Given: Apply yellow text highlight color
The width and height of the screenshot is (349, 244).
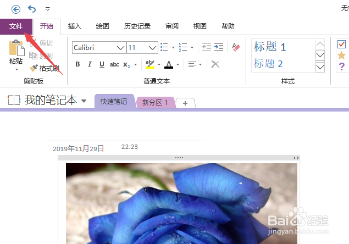Looking at the screenshot, I should (150, 64).
